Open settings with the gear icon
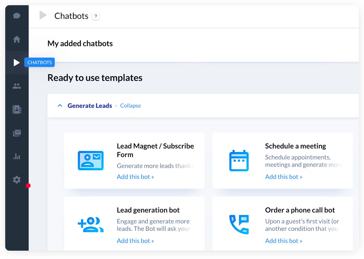 coord(17,179)
